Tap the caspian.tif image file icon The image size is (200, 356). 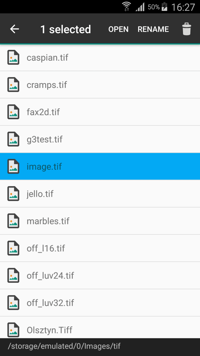point(13,57)
